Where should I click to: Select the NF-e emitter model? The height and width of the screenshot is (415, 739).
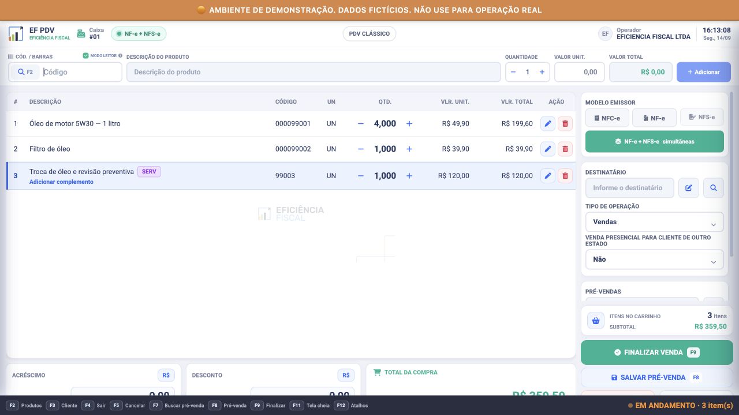click(x=654, y=118)
